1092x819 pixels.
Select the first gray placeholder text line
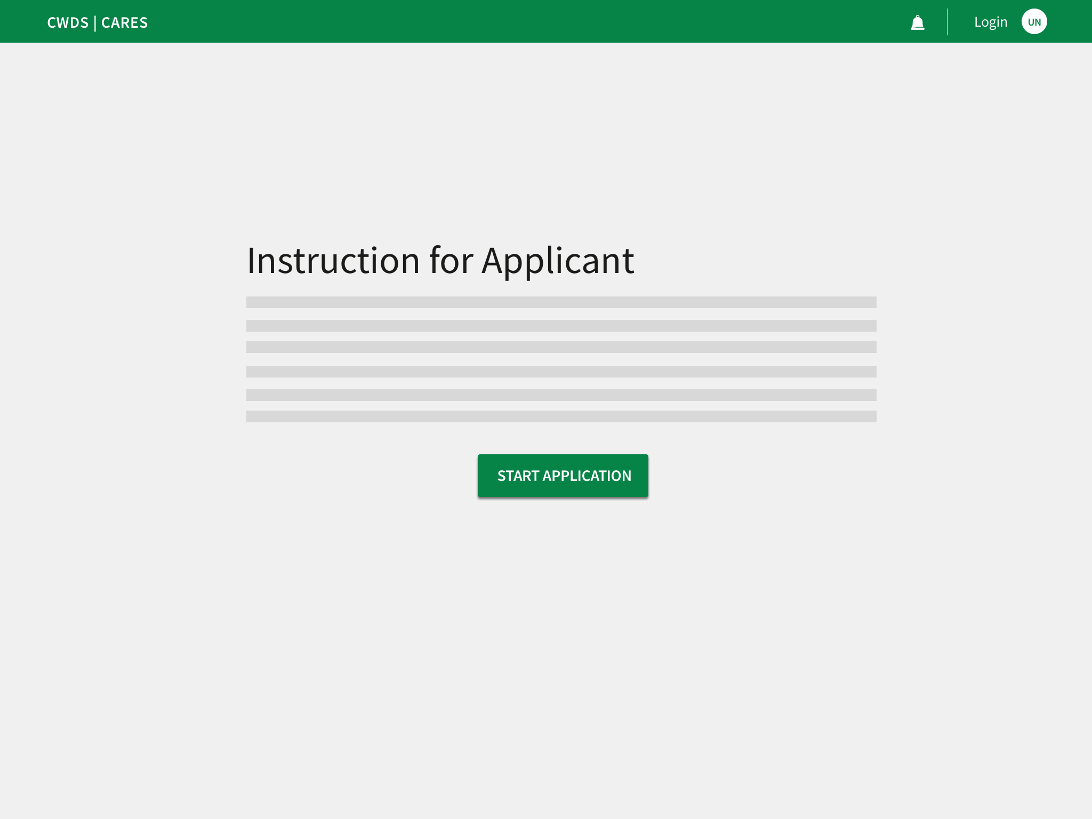[561, 302]
